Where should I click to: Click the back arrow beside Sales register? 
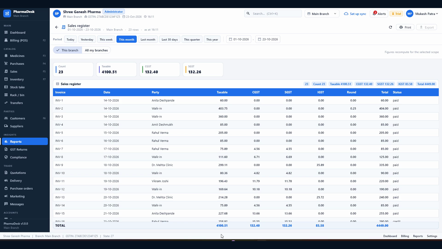57,27
